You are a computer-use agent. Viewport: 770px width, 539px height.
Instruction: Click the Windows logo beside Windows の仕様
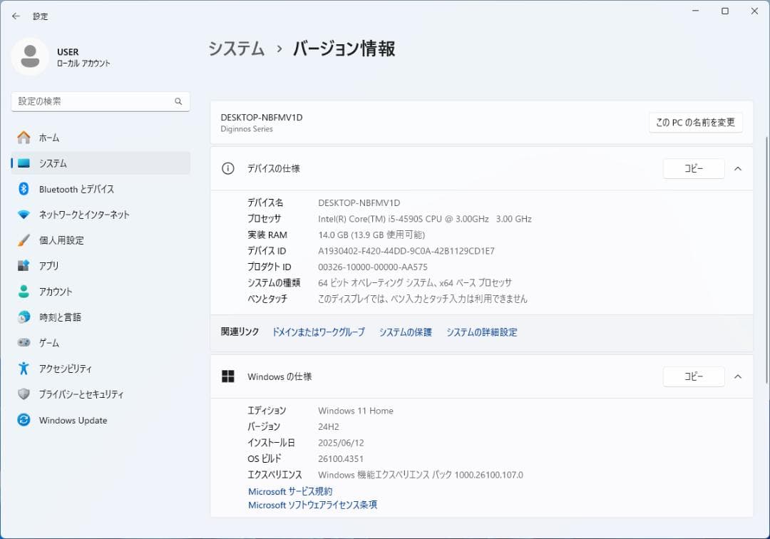[x=228, y=376]
